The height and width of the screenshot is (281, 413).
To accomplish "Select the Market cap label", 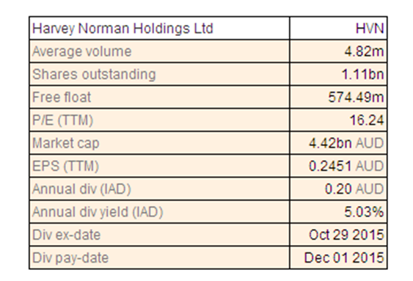I will (65, 143).
